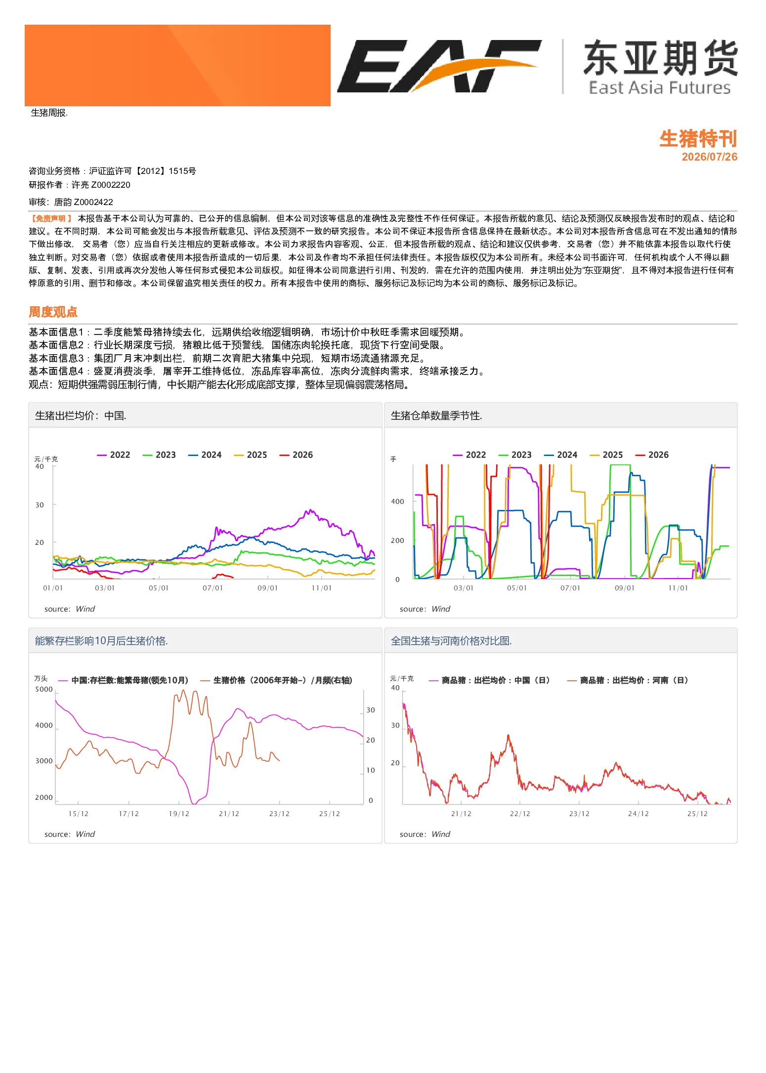Click the source Wind note under 仓单数量 chart
Screen dimensions: 766x1073
pos(425,609)
